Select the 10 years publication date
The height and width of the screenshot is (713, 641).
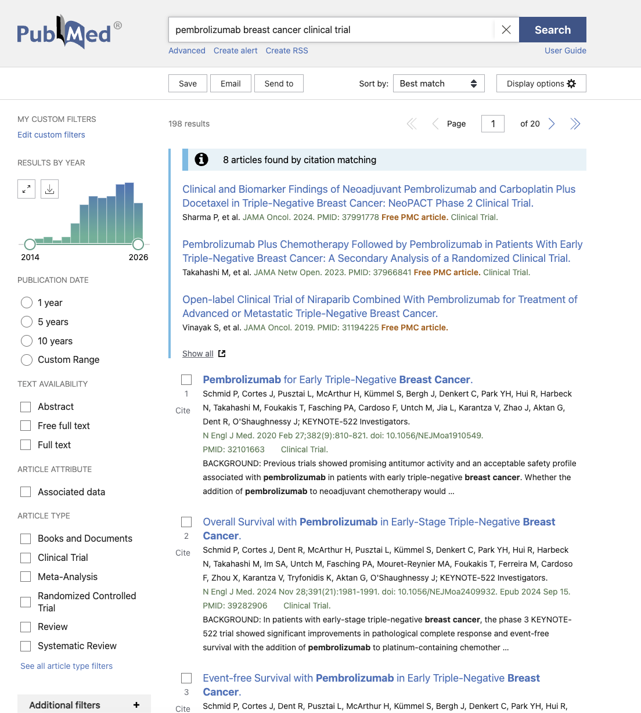27,341
